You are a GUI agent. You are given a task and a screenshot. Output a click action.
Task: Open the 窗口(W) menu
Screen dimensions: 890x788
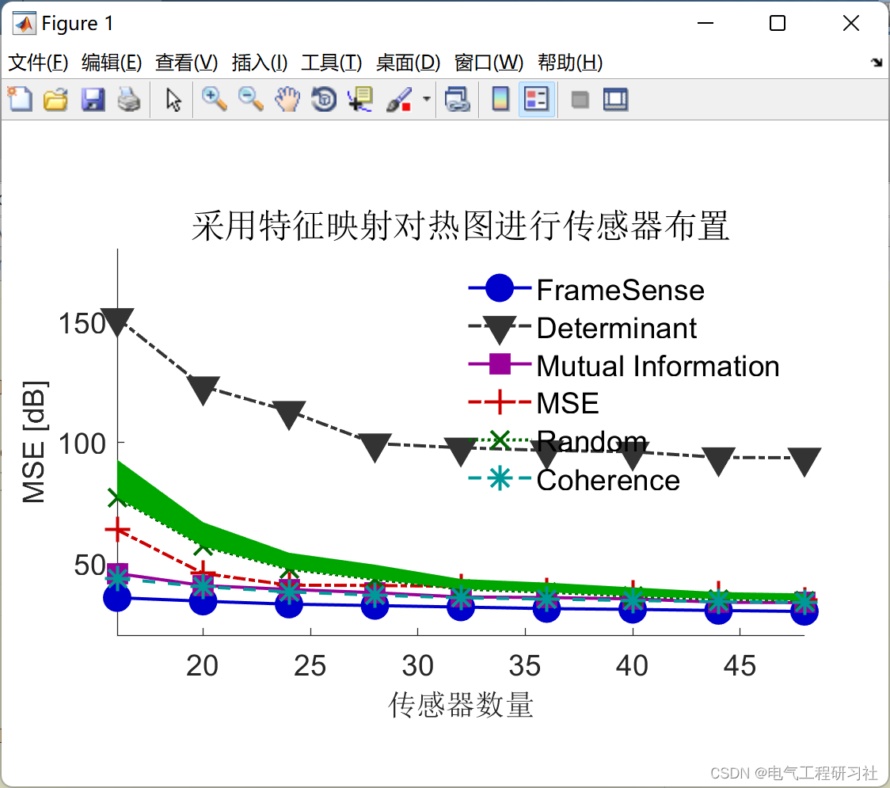coord(489,63)
